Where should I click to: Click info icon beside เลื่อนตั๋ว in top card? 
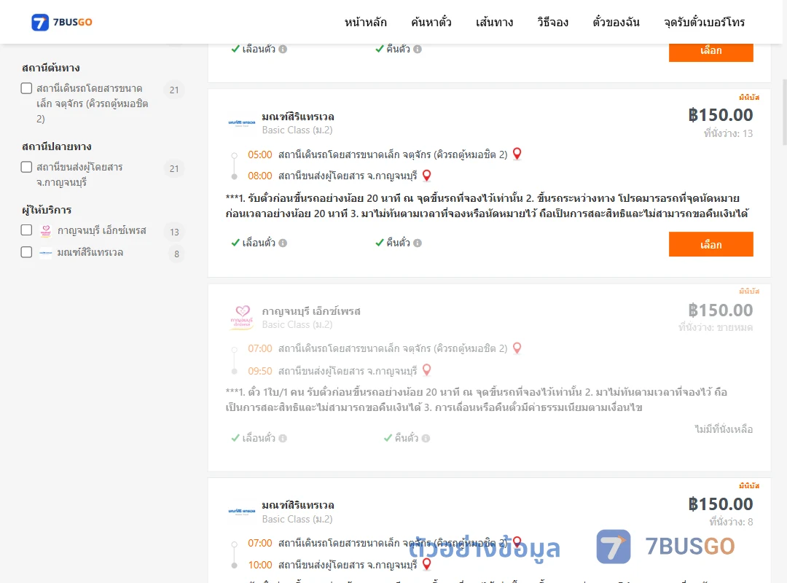(283, 50)
